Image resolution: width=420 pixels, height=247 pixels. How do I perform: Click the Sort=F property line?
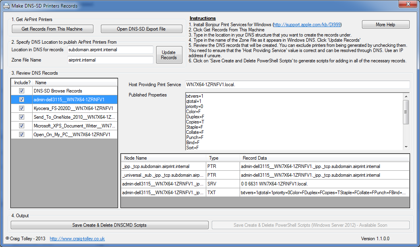[192, 148]
